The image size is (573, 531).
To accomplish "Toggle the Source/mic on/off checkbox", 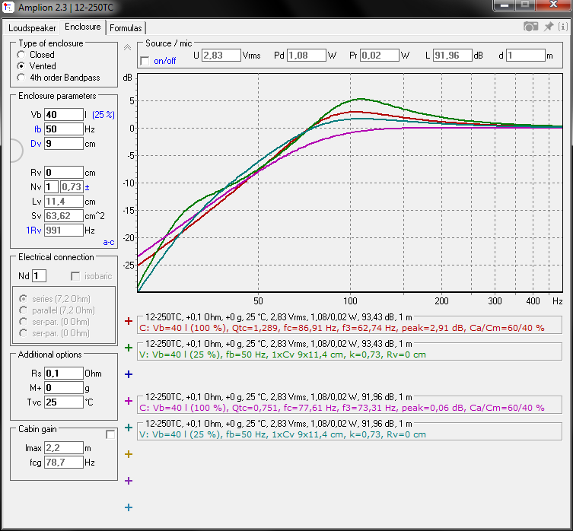I will [x=145, y=61].
